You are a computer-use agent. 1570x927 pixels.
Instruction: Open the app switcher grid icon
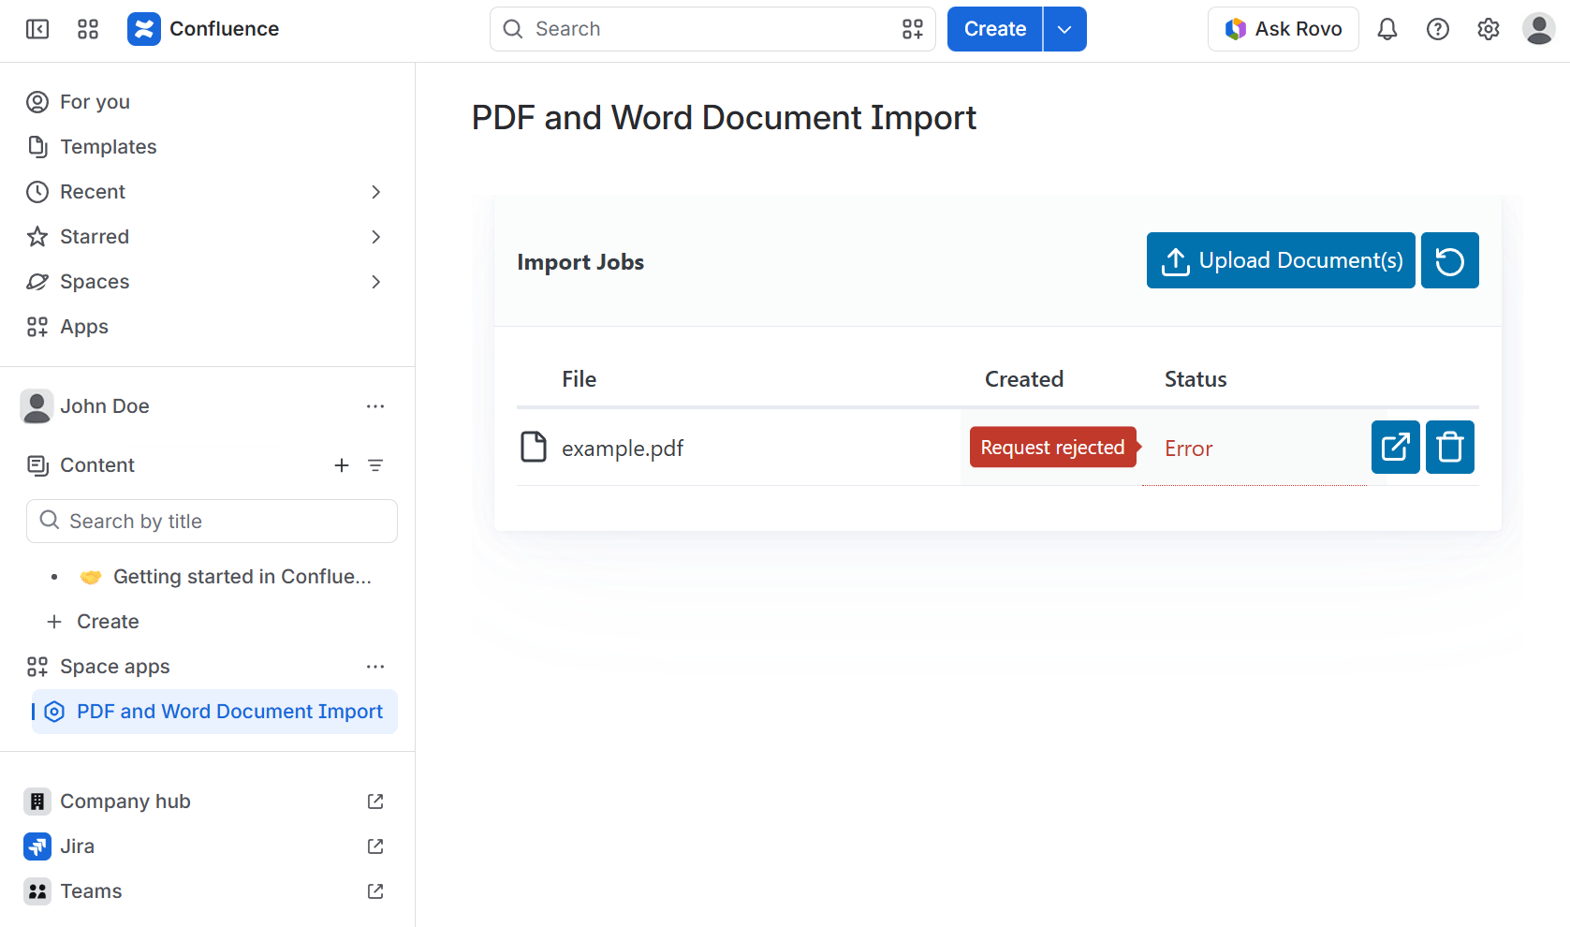[88, 29]
